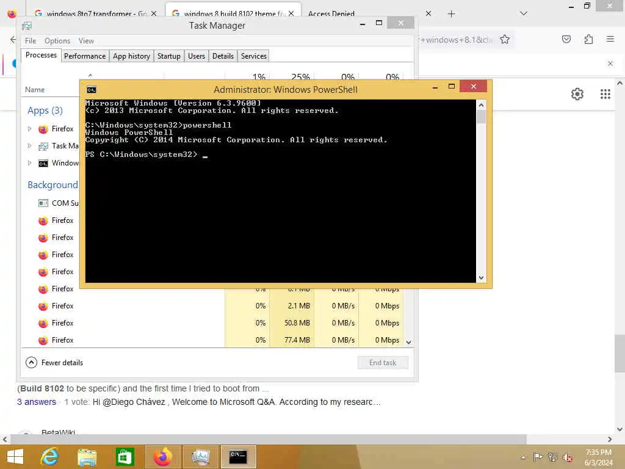Image resolution: width=625 pixels, height=469 pixels.
Task: Open the Options menu in Task Manager
Action: [x=57, y=41]
